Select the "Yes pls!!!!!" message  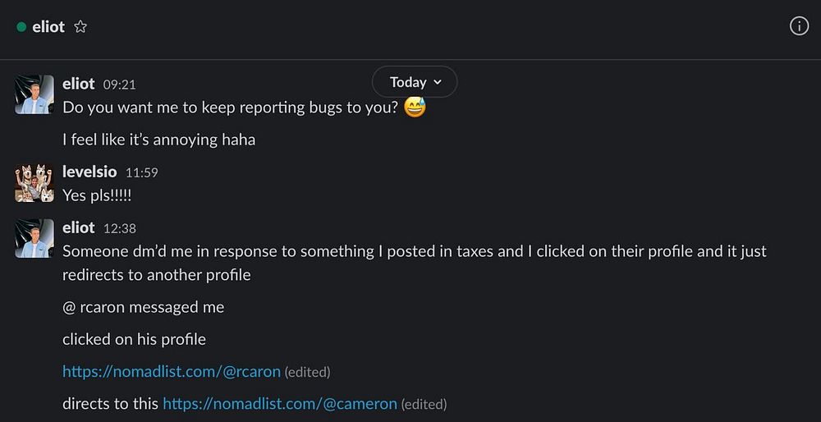click(x=97, y=195)
